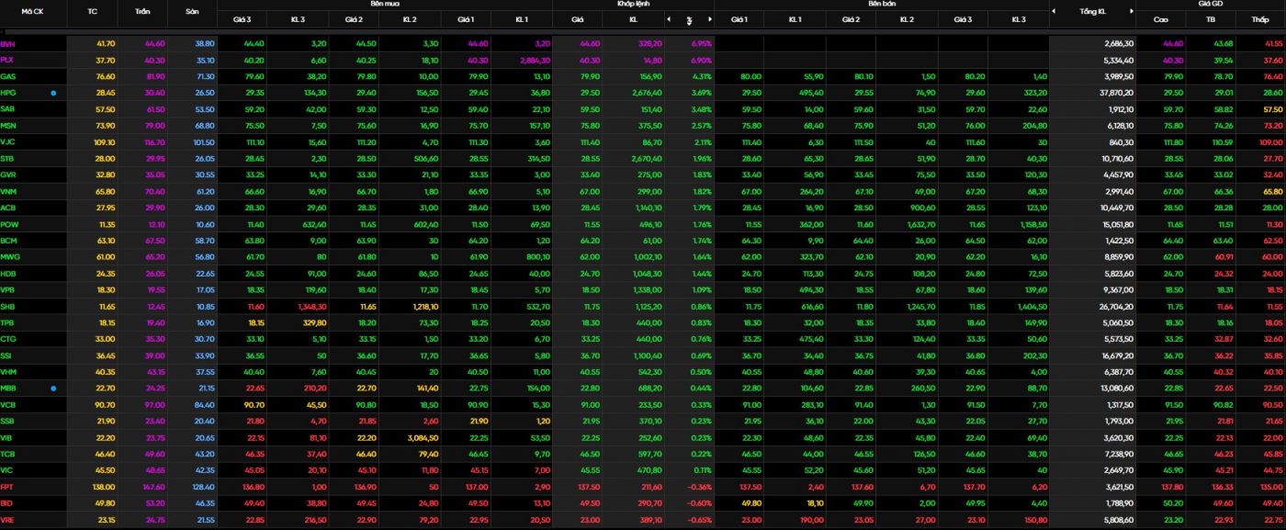Open the GAS ticker symbol
The image size is (1286, 530).
(x=8, y=76)
